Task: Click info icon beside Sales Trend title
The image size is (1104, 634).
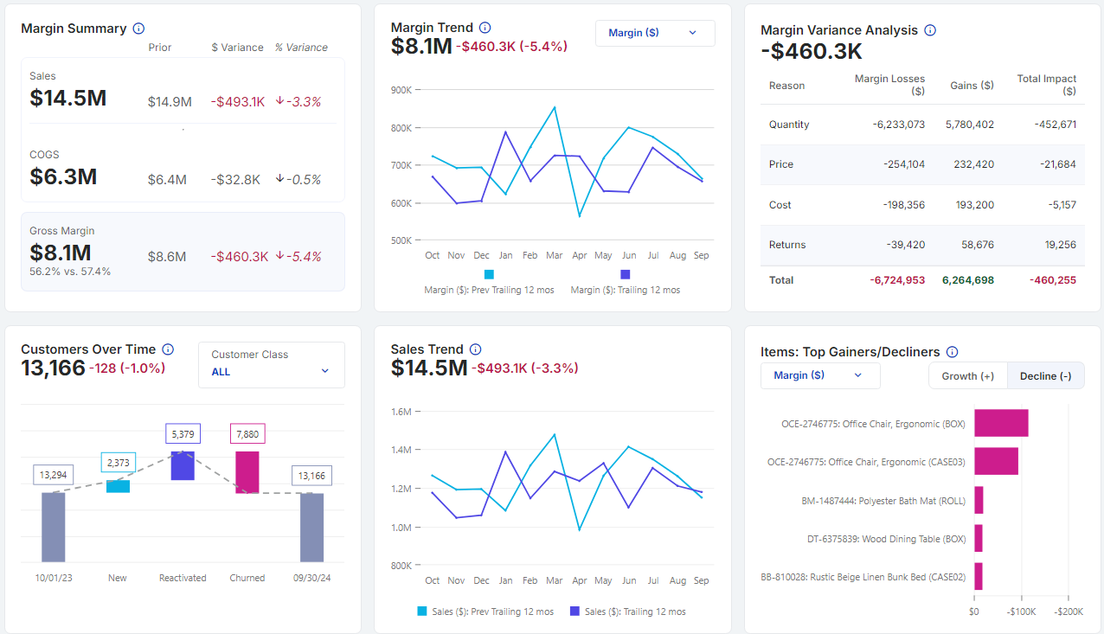Action: point(475,349)
